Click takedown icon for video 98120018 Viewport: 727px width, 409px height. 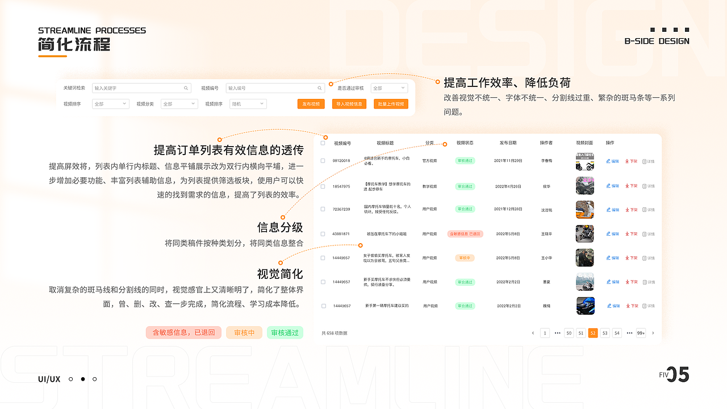tap(627, 161)
